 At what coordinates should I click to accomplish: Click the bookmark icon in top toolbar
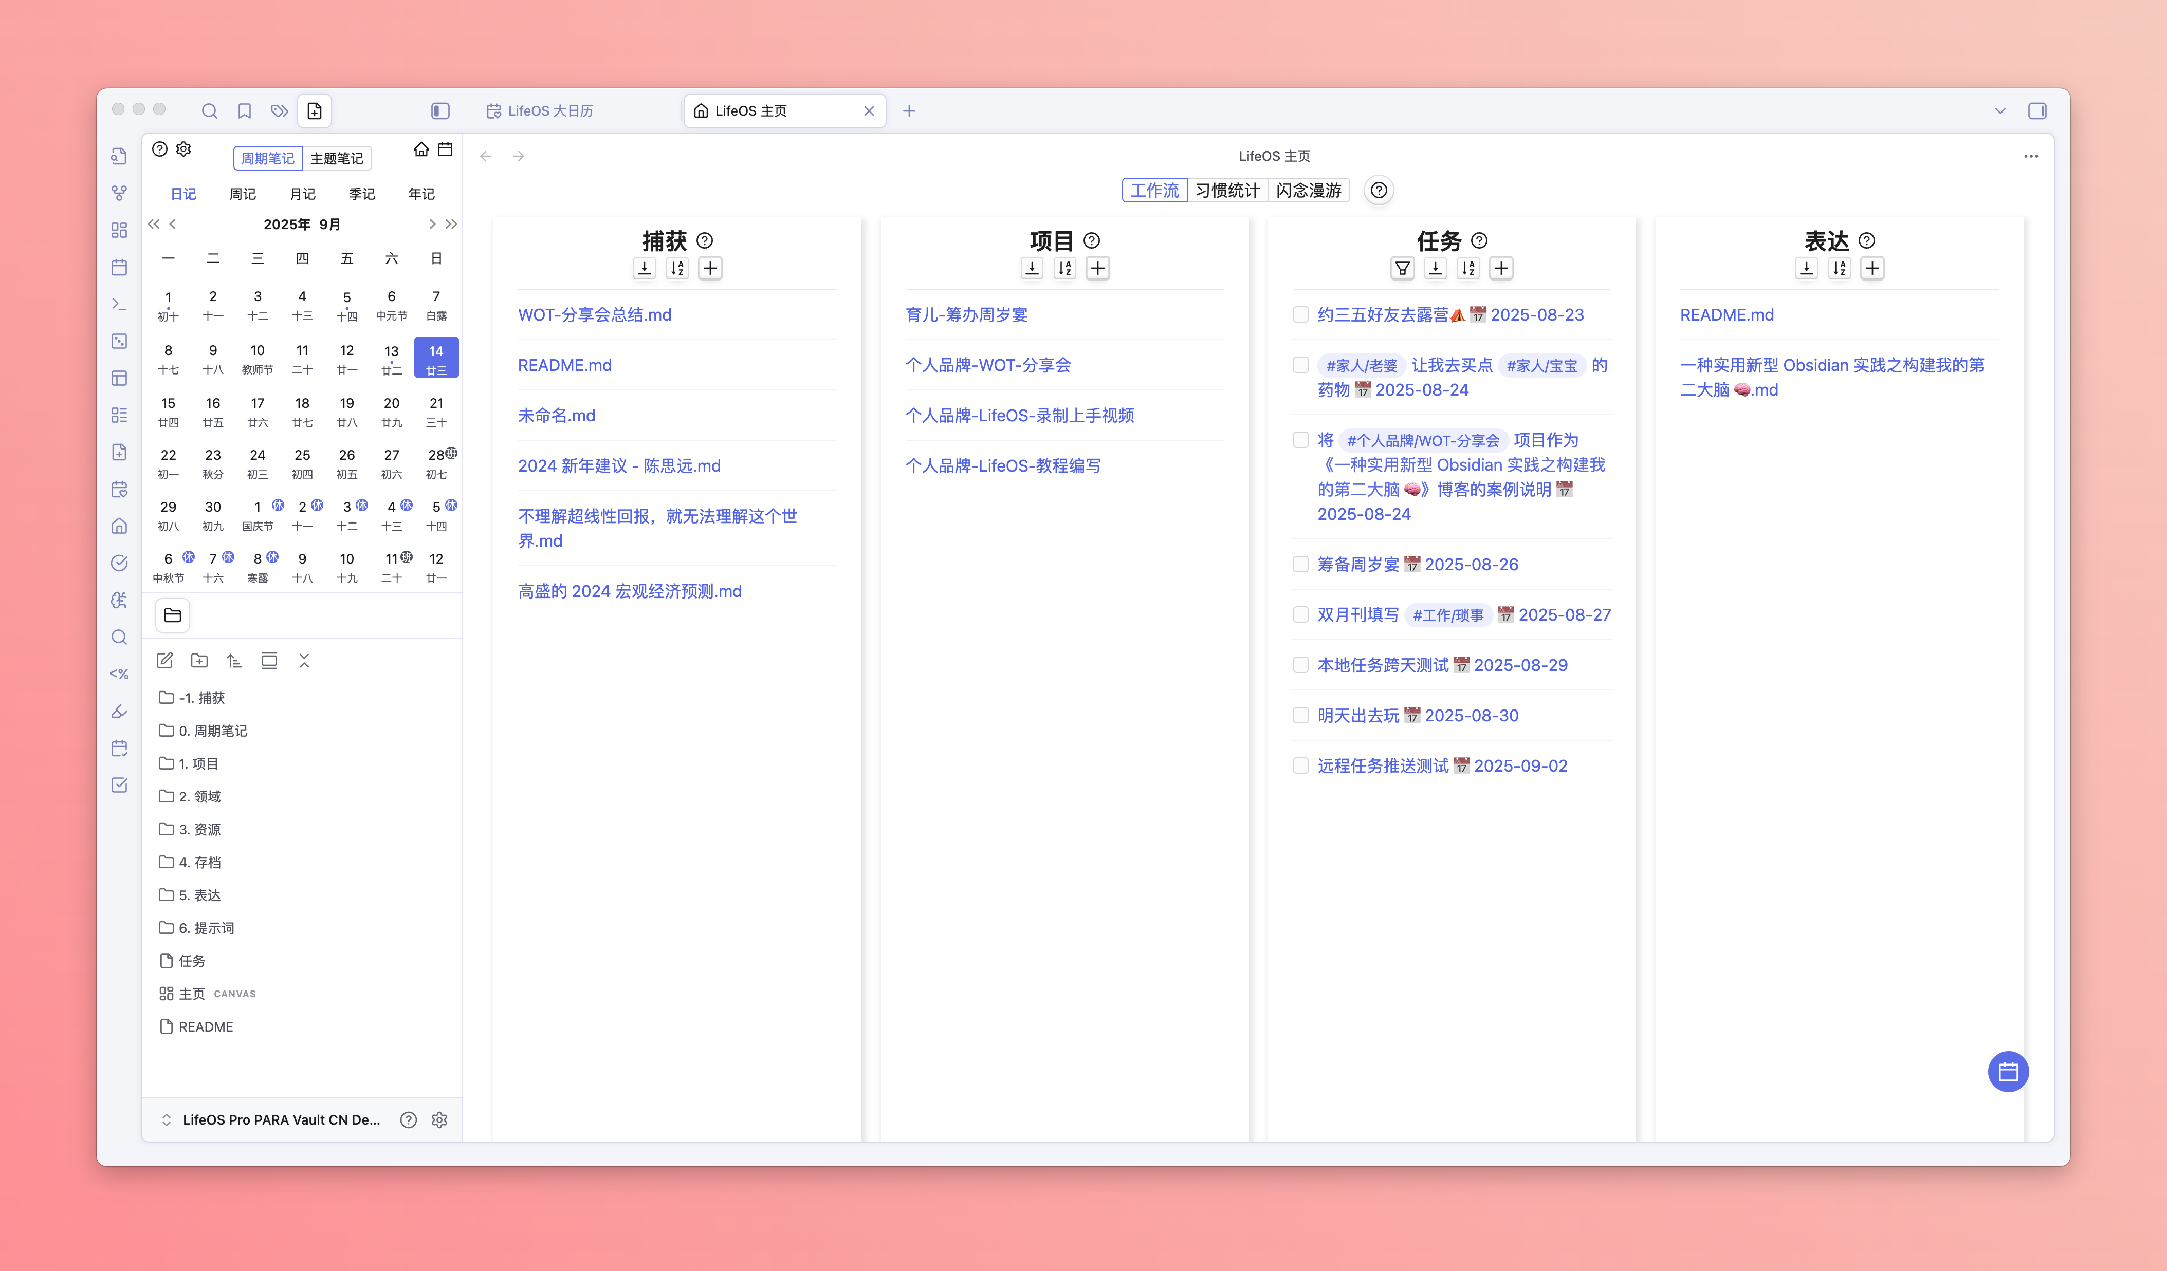click(244, 111)
